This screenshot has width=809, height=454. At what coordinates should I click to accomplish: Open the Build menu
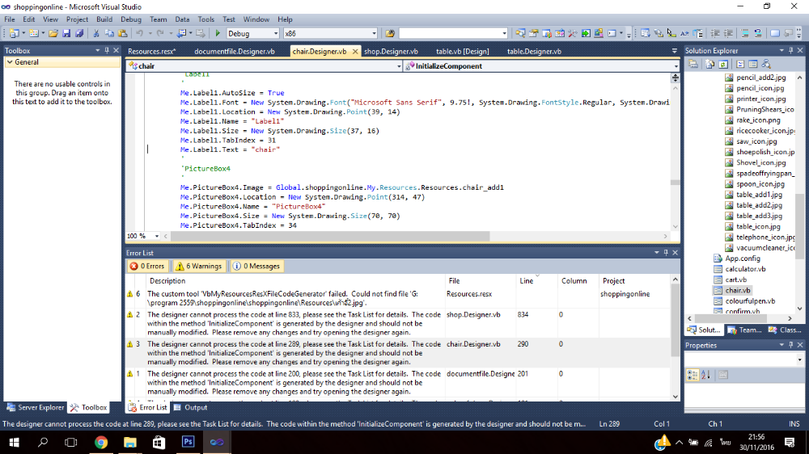coord(104,19)
